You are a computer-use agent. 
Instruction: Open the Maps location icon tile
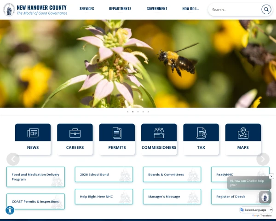coord(243,139)
